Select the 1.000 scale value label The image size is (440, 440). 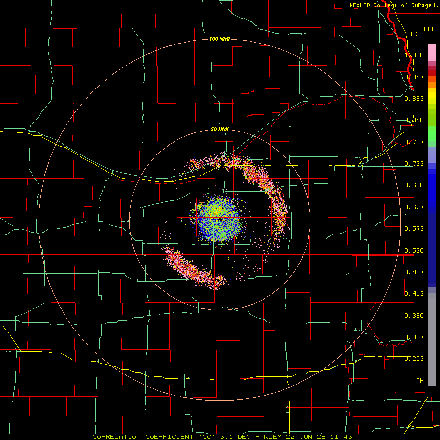coord(414,55)
